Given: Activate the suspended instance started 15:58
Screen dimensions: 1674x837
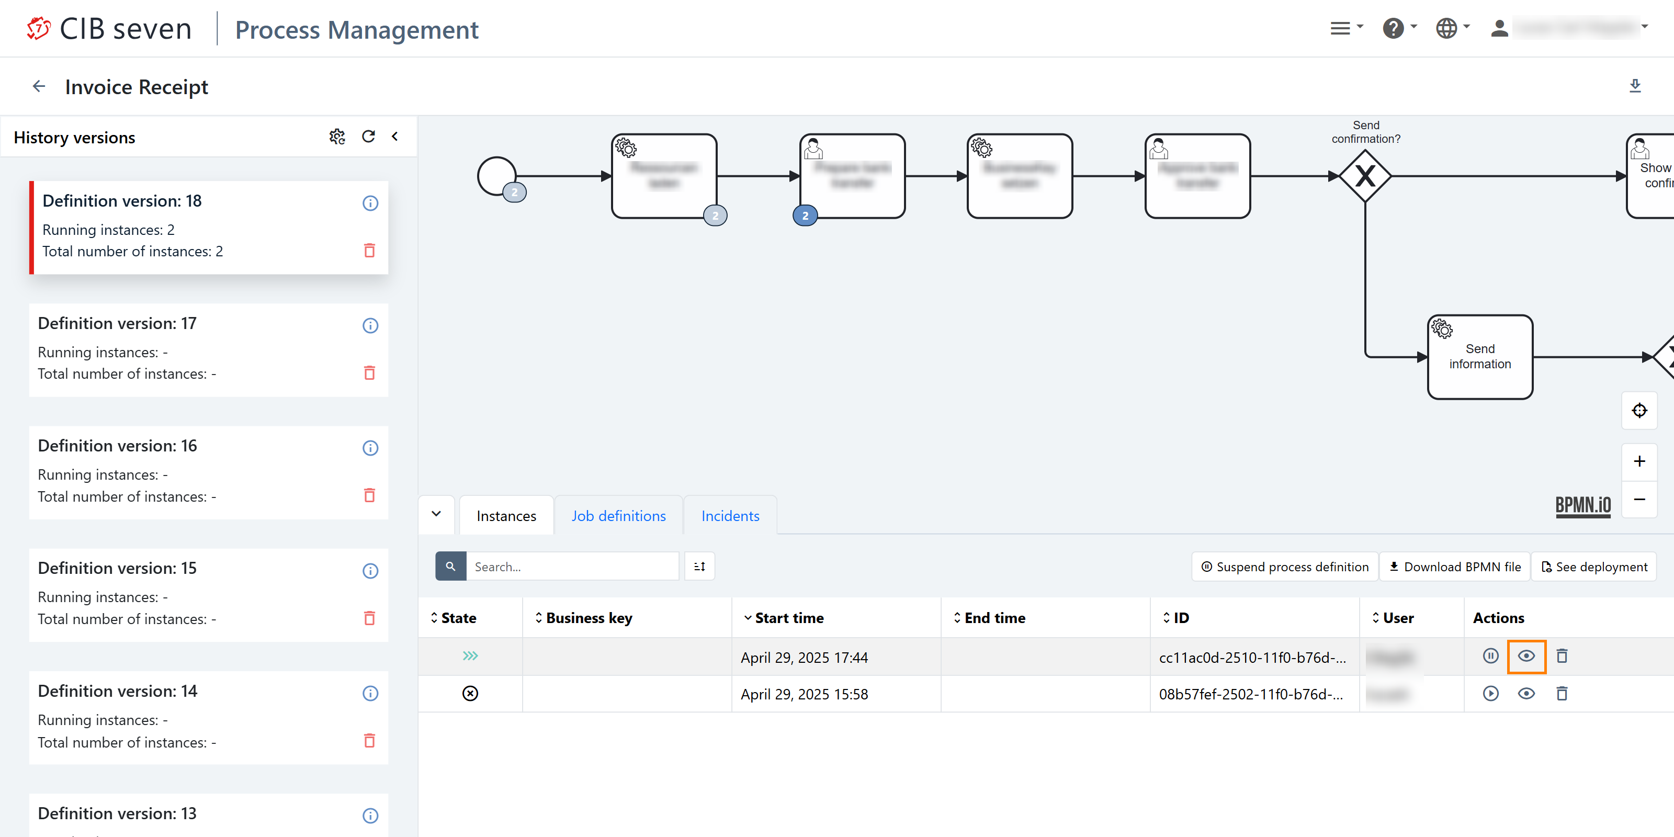Looking at the screenshot, I should click(x=1491, y=693).
